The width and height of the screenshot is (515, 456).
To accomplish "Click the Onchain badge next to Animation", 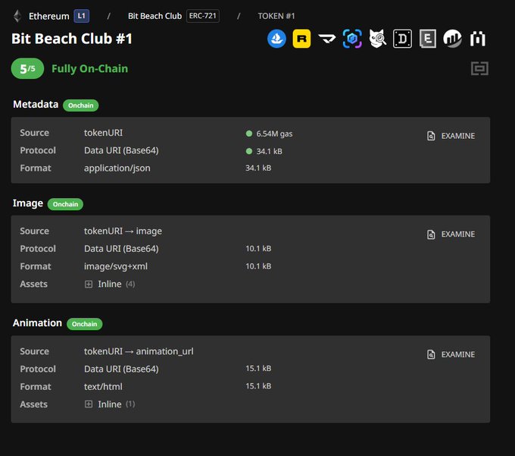I will pyautogui.click(x=84, y=324).
